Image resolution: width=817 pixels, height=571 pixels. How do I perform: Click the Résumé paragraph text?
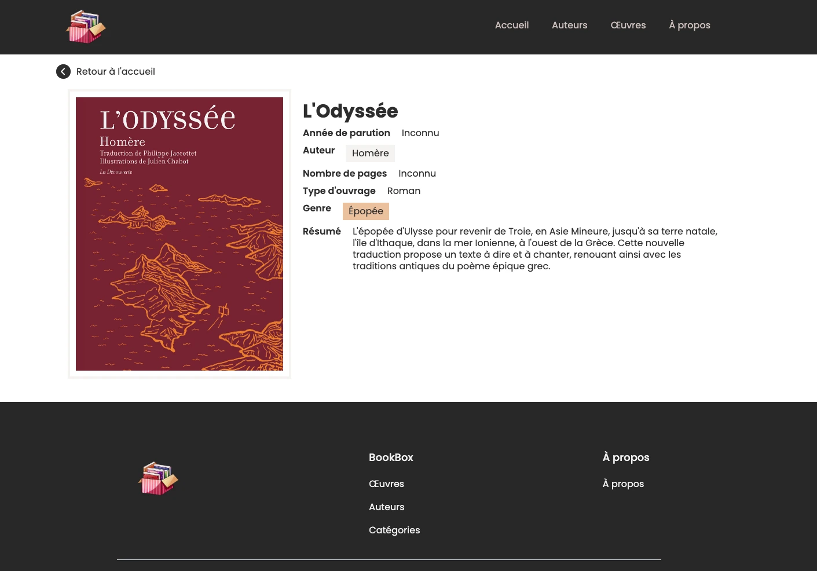(535, 248)
